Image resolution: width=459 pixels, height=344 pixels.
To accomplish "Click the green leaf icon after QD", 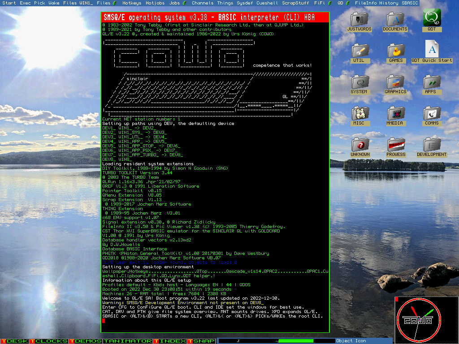I will pos(347,3).
